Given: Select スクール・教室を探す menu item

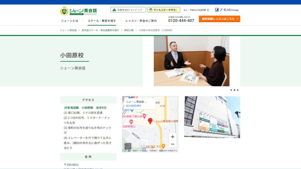Looking at the screenshot, I should click(x=102, y=21).
